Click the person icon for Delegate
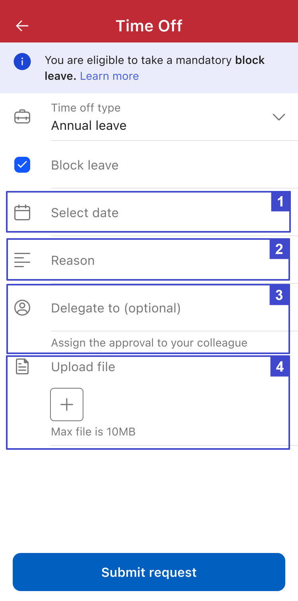298x601 pixels. click(22, 308)
